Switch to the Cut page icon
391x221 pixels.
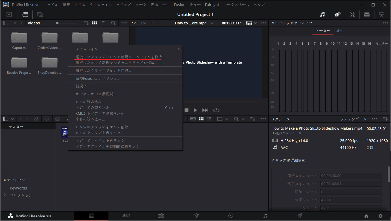point(126,216)
